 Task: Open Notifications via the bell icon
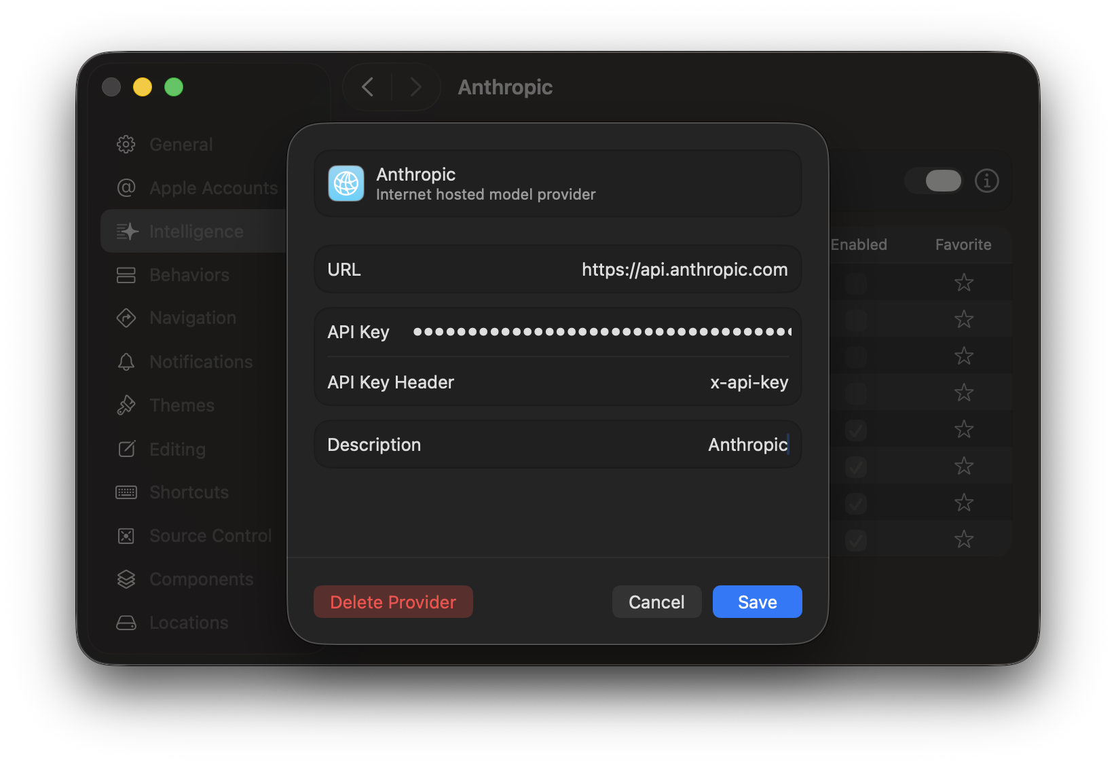pyautogui.click(x=127, y=361)
